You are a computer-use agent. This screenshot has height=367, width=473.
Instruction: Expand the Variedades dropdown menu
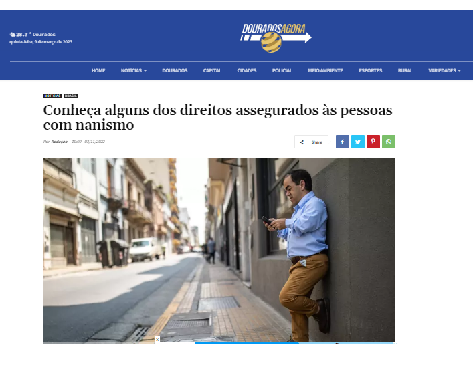click(444, 70)
